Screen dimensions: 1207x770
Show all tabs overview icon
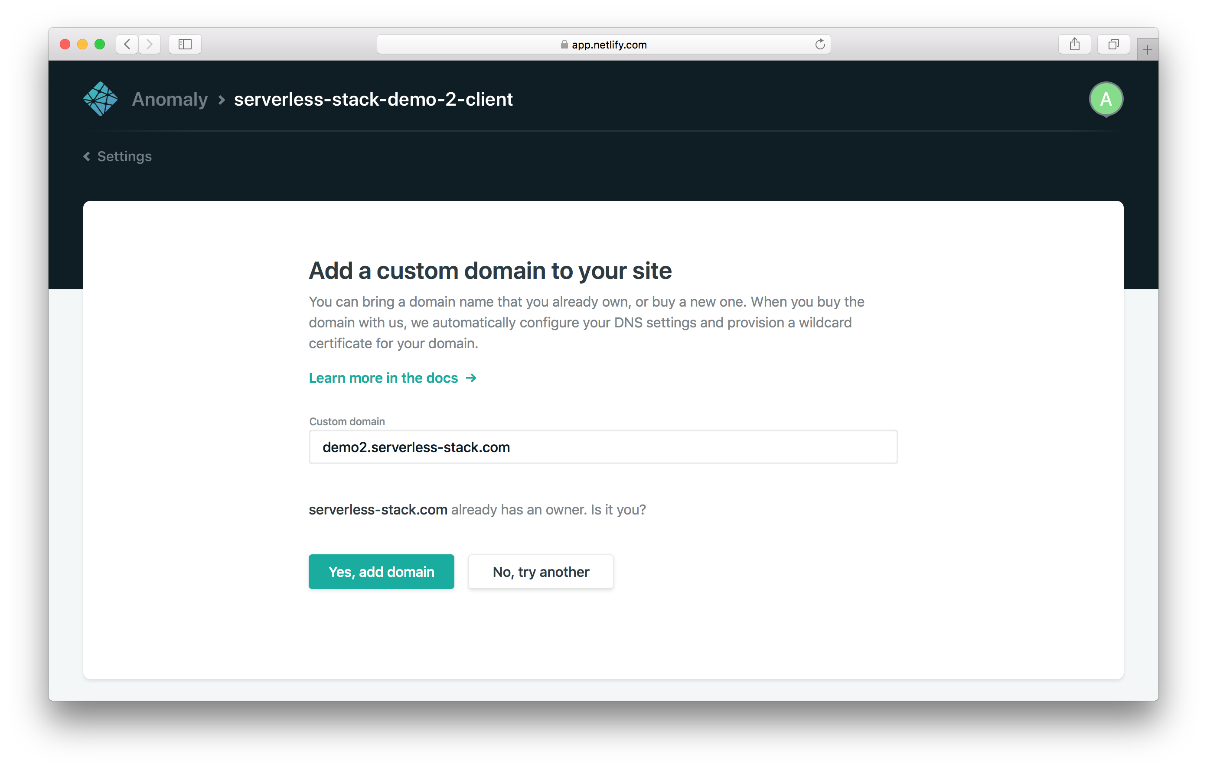pyautogui.click(x=1113, y=44)
